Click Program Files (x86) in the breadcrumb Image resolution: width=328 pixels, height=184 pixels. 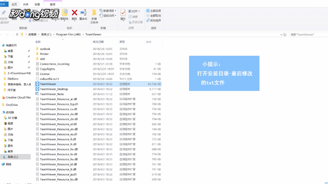68,34
